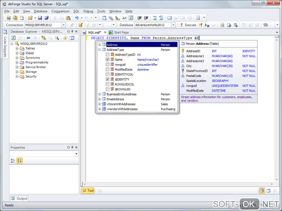Save the file with the floppy disk icon
282x211 pixels.
[40, 18]
